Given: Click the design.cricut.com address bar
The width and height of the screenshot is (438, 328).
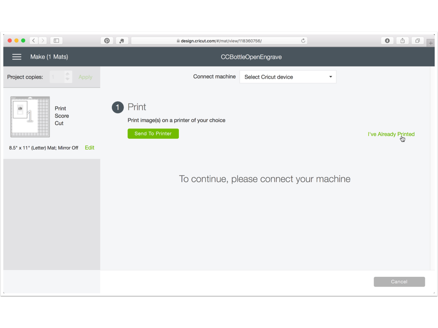Looking at the screenshot, I should [x=219, y=41].
